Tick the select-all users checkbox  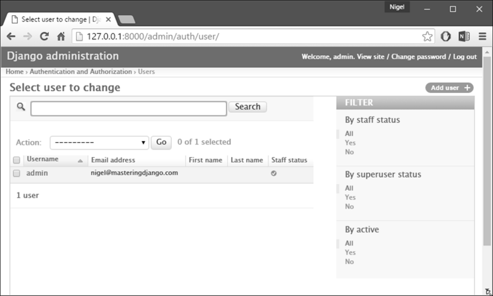(16, 160)
